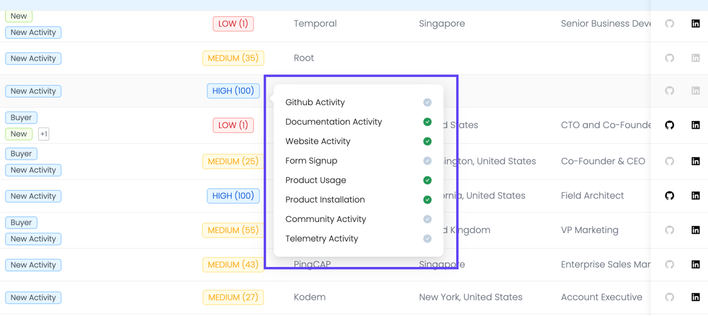Click the Temporal company name
Screen dimensions: 708x316
315,24
